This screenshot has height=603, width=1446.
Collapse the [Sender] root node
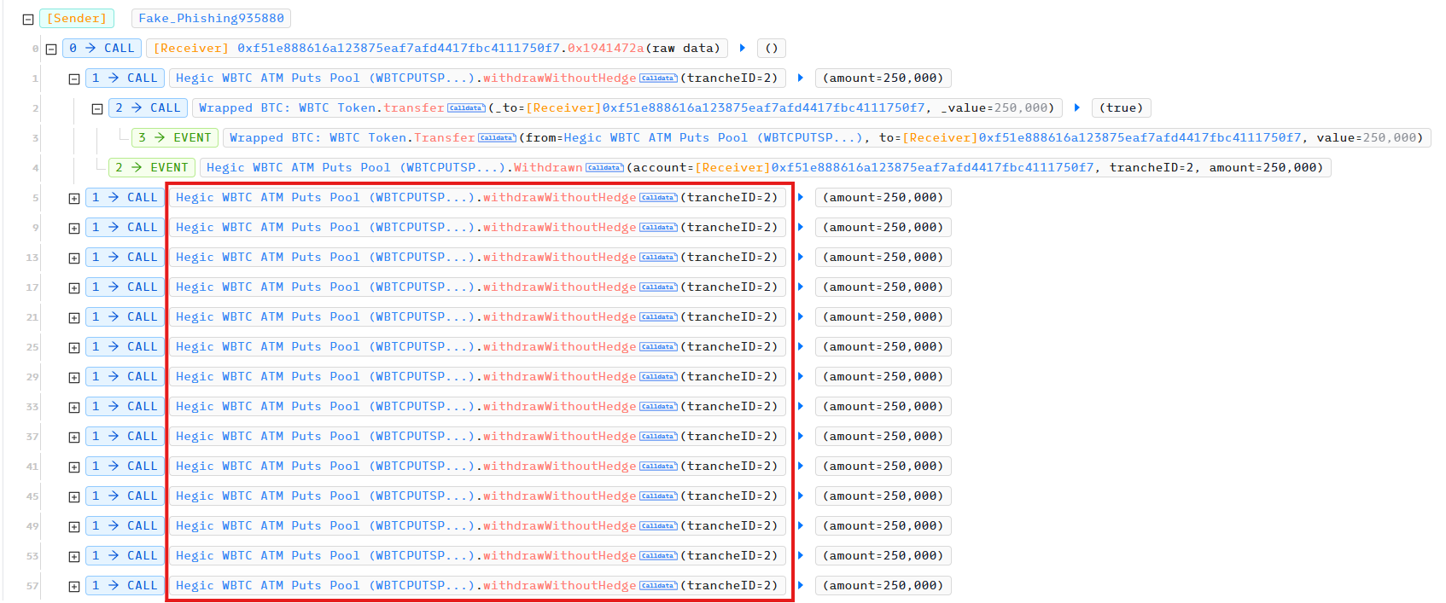[28, 19]
